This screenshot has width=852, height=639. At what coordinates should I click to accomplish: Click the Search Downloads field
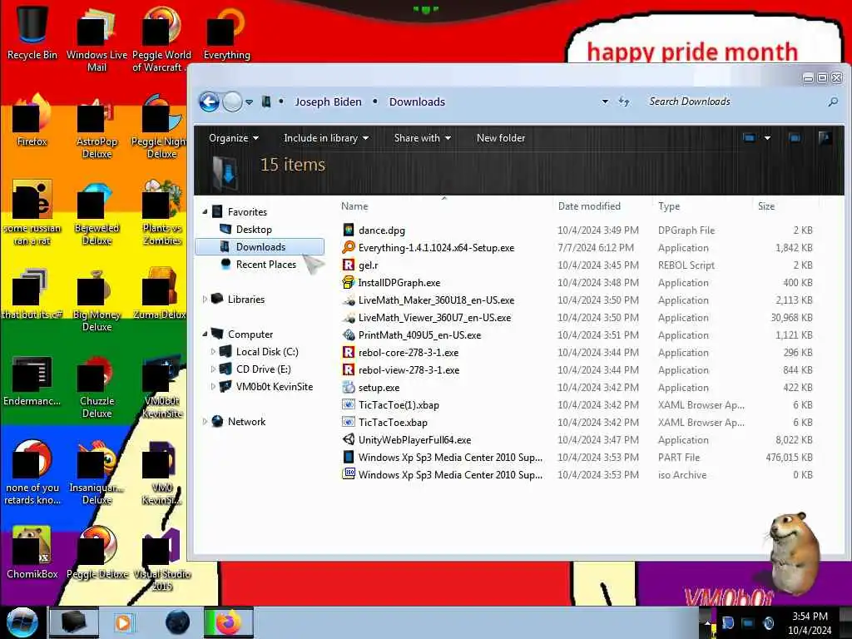coord(734,102)
